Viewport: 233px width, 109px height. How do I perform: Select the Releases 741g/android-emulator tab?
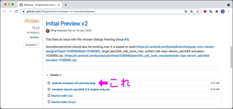(40, 5)
